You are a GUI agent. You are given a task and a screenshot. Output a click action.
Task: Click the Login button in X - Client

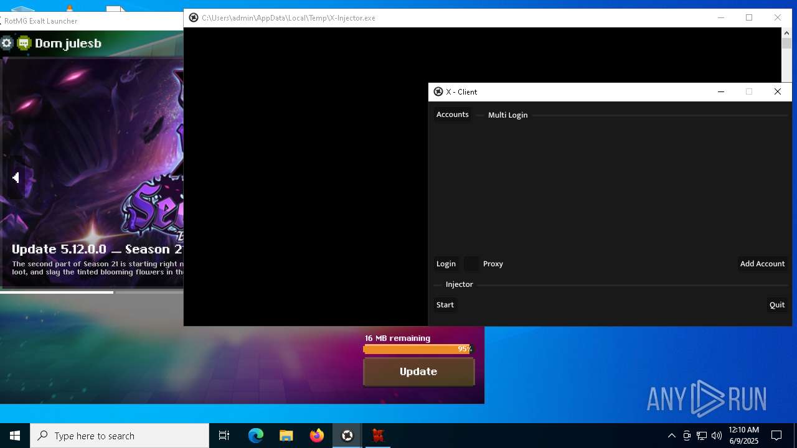(x=446, y=264)
